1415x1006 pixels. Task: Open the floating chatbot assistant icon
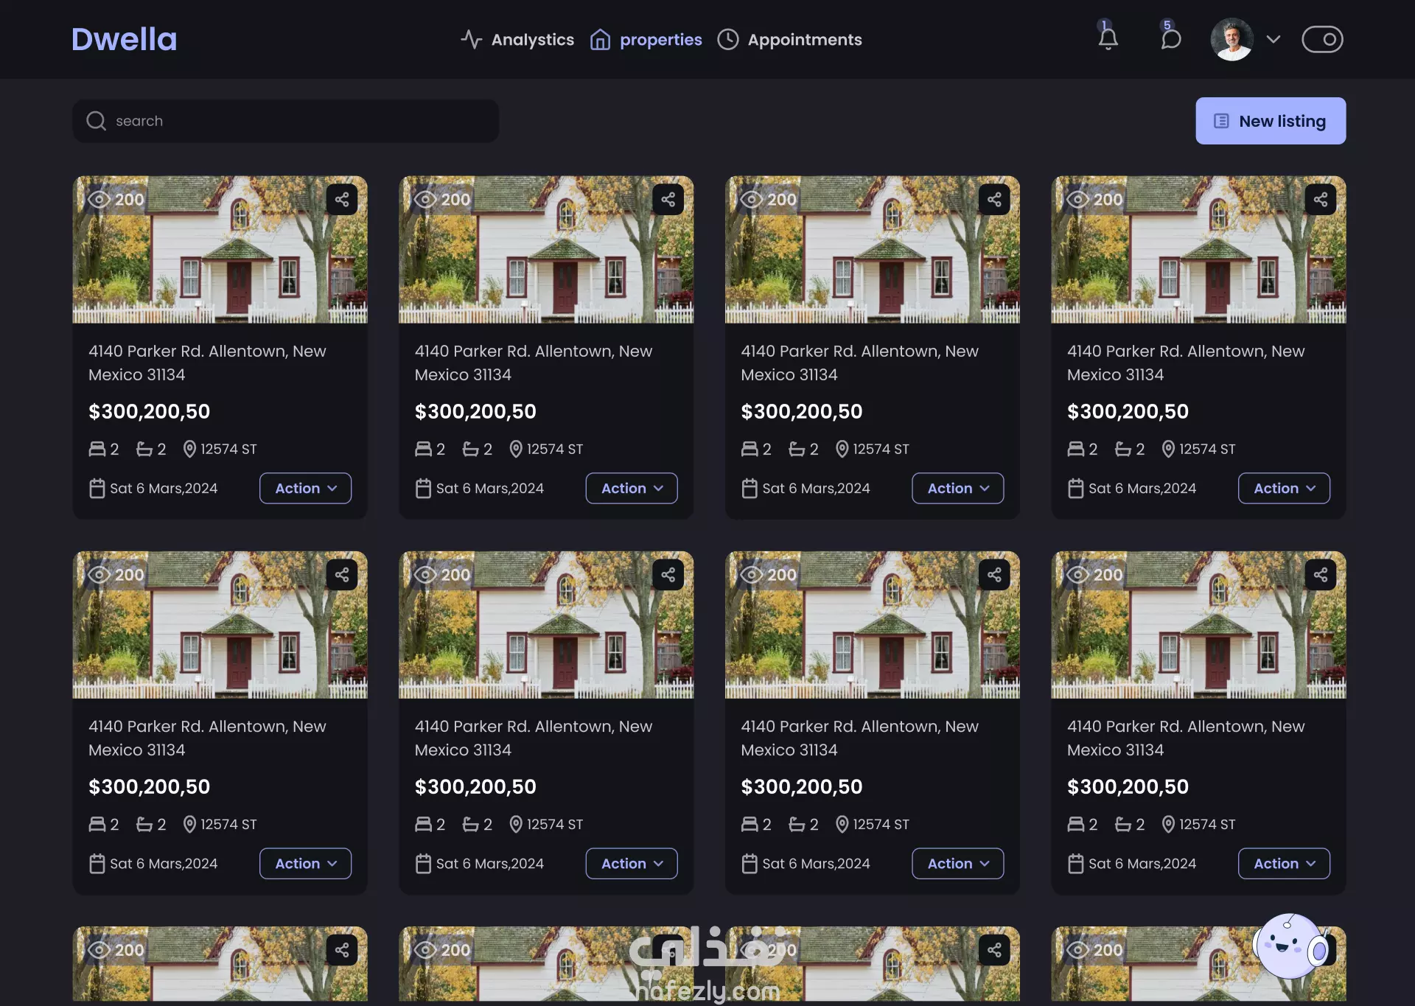[1290, 946]
